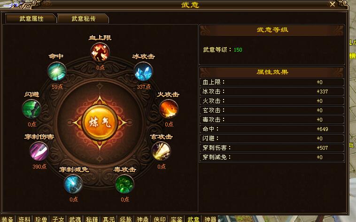Click the central 炼气 button
This screenshot has height=222, width=356.
point(100,122)
